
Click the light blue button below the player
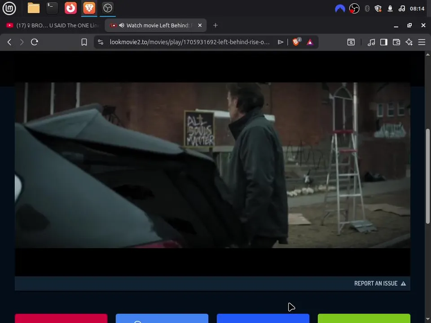tap(162, 319)
